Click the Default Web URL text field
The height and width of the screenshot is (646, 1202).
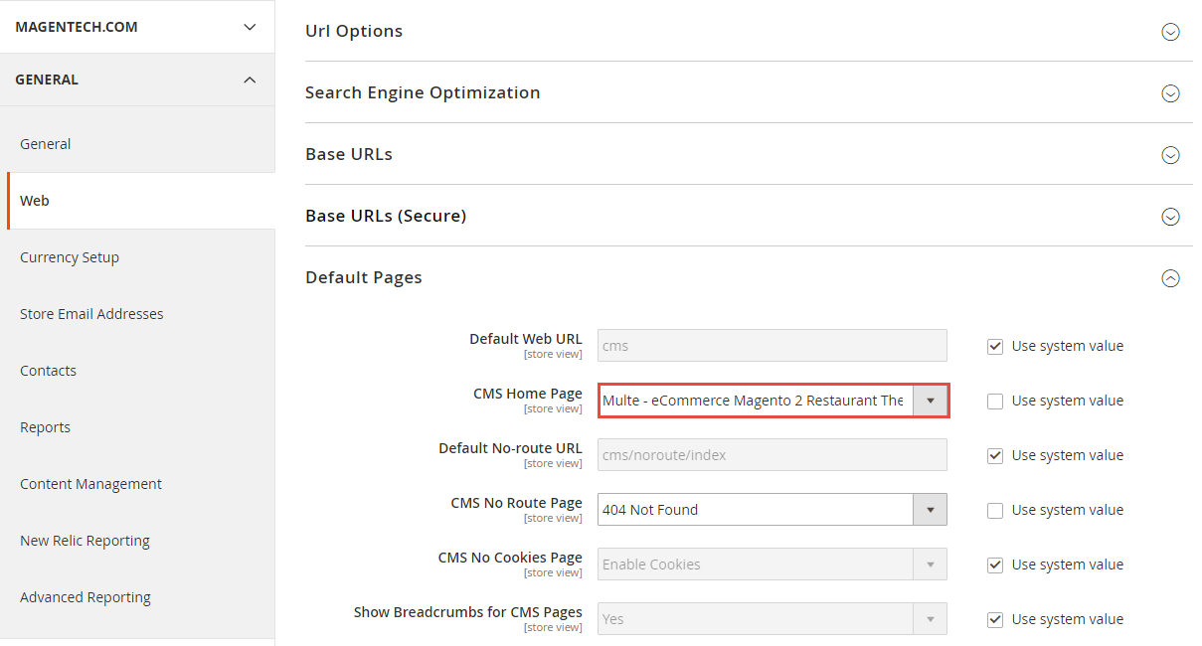(772, 346)
